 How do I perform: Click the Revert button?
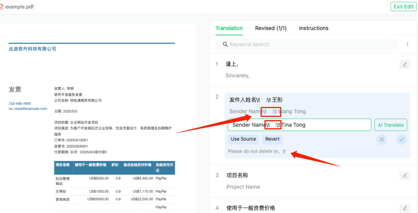[x=272, y=139]
